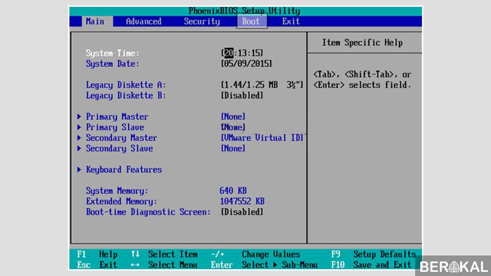
Task: Open the Secondary Slave sub-menu label
Action: pos(119,148)
